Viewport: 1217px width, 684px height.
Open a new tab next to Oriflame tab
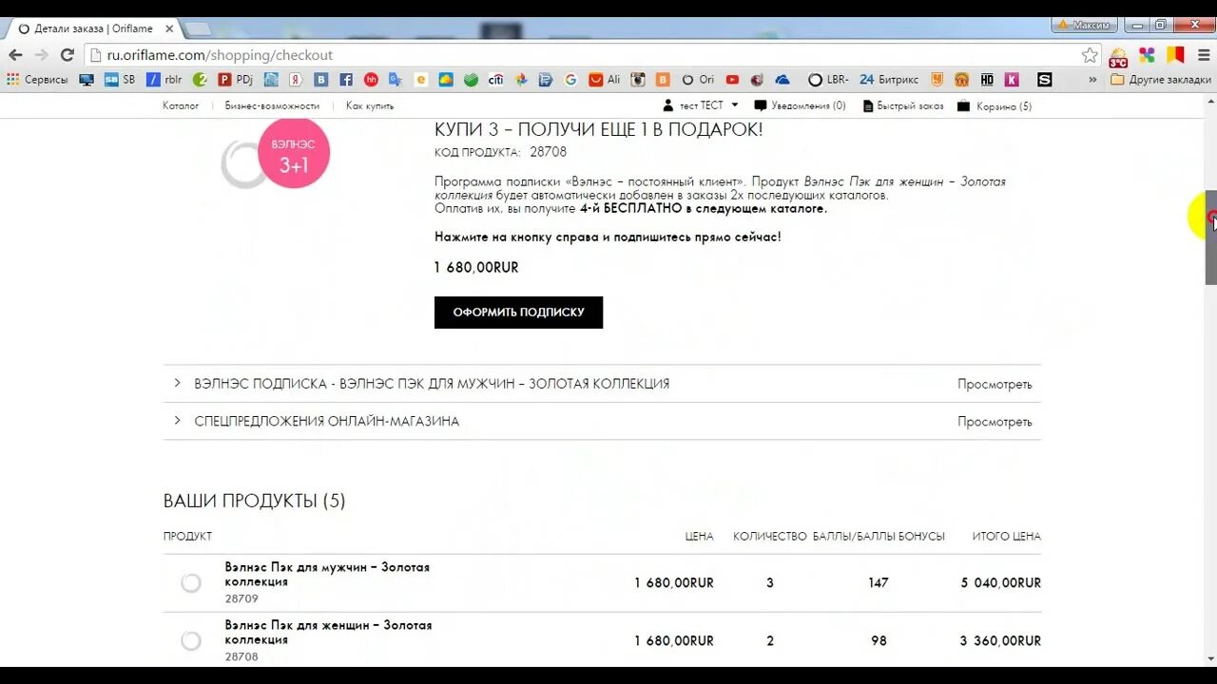pos(198,29)
